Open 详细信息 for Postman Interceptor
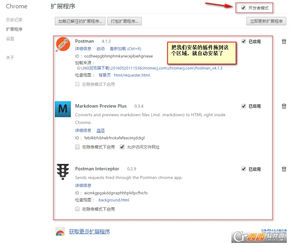The height and width of the screenshot is (246, 293). pyautogui.click(x=83, y=185)
